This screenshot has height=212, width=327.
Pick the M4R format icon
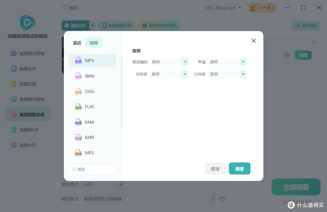click(x=78, y=137)
